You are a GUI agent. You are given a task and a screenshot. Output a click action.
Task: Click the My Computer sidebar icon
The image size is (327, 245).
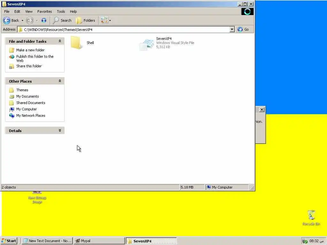pos(12,109)
